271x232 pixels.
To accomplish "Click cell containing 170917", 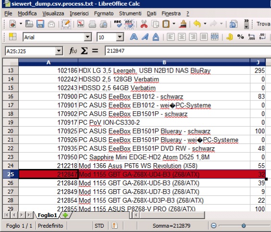I will [48, 122].
